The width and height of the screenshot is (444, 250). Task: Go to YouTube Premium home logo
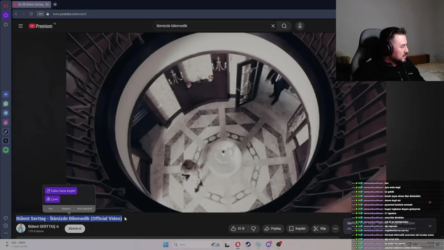[x=41, y=26]
